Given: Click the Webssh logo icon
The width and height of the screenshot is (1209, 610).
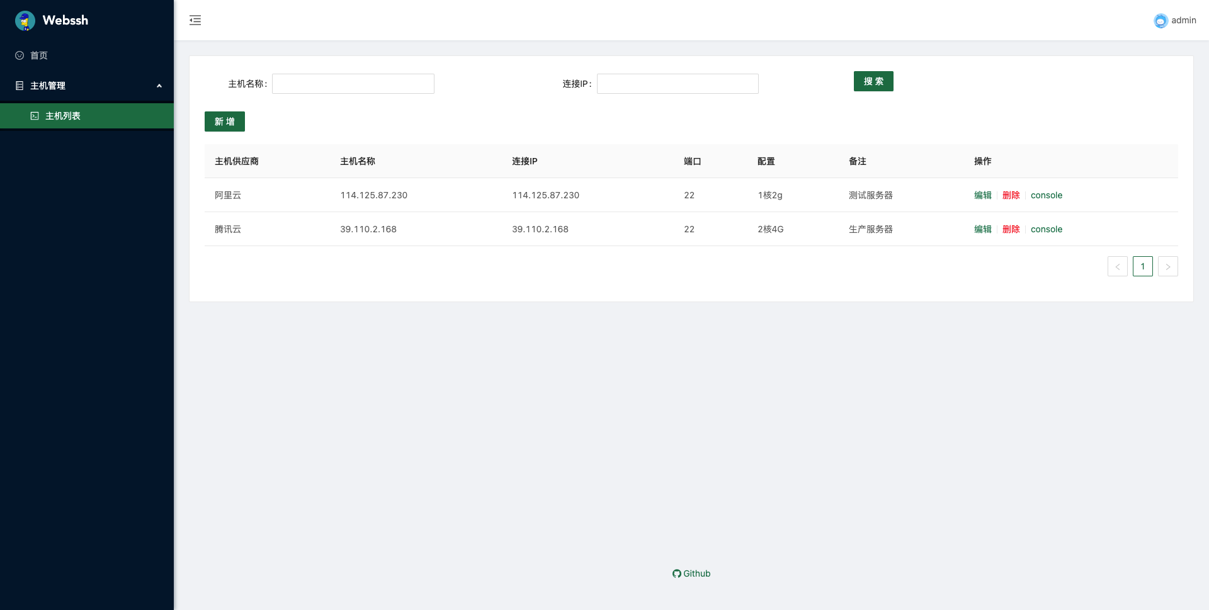Looking at the screenshot, I should click(25, 20).
